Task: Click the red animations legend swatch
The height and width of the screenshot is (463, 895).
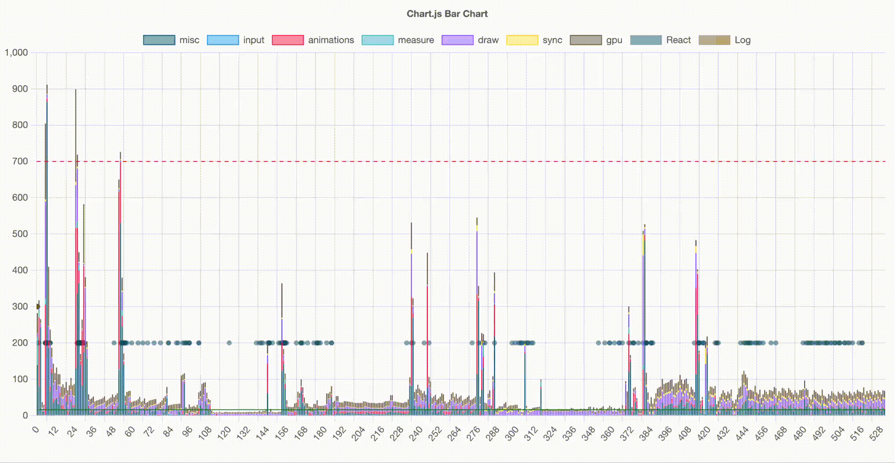Action: coord(288,40)
